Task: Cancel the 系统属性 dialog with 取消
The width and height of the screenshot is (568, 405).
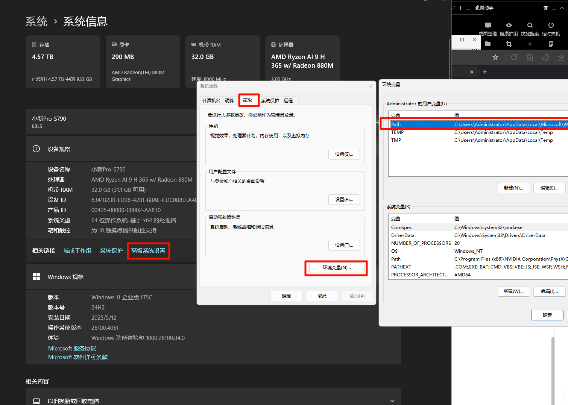Action: coord(322,296)
